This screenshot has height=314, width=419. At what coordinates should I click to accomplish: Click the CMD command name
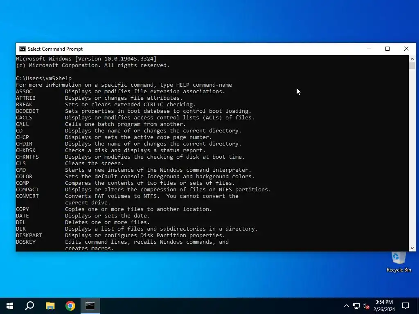(x=21, y=170)
